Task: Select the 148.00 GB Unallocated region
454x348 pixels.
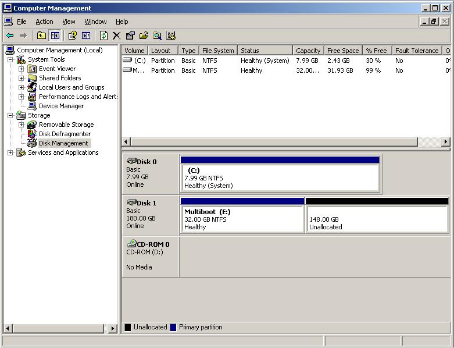Action: click(x=377, y=219)
